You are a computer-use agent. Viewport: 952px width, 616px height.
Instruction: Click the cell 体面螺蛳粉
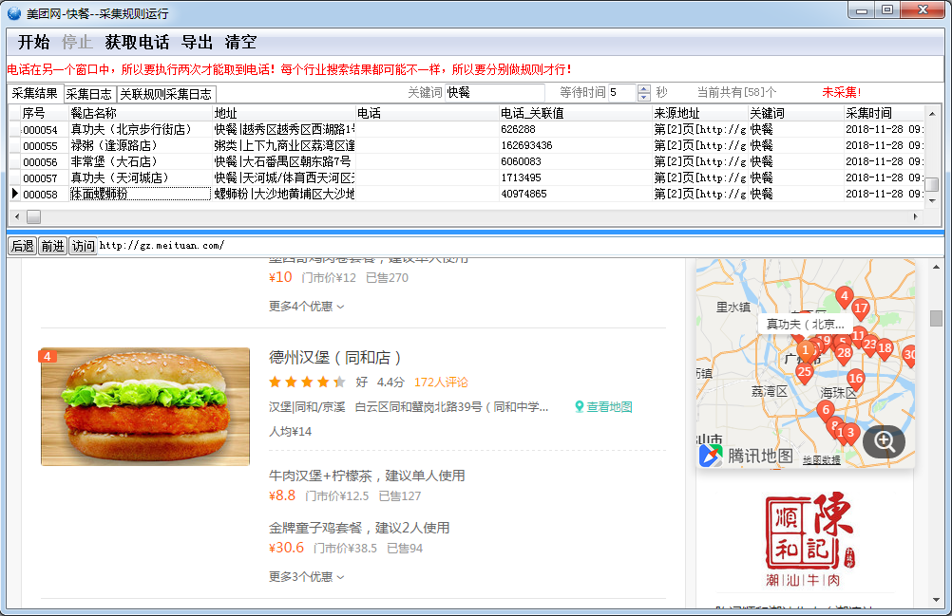(141, 194)
